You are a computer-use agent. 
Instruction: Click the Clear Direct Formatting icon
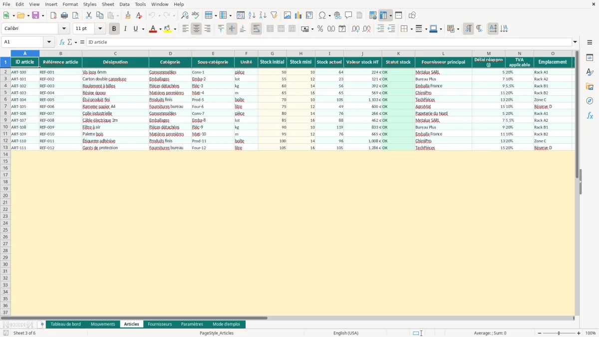(139, 15)
